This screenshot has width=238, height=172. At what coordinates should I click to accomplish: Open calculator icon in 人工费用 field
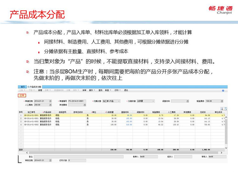point(50,105)
